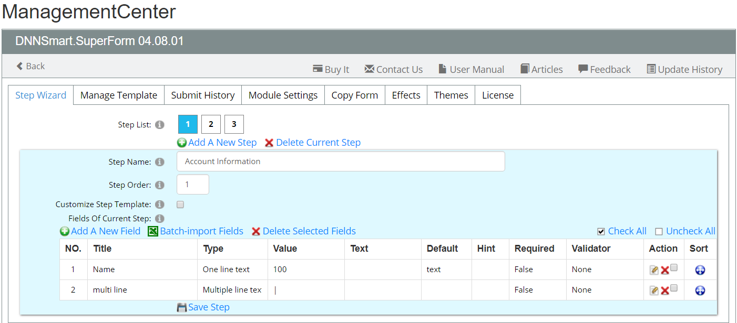The image size is (737, 323).
Task: Click the Update History list icon
Action: point(651,69)
